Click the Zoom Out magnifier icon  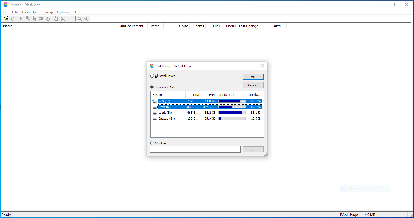pos(86,18)
